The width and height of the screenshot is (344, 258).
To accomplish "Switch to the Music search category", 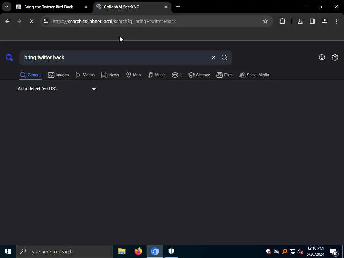I will [x=157, y=75].
